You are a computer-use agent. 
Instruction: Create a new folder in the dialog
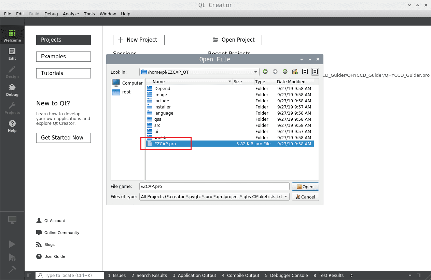point(295,72)
